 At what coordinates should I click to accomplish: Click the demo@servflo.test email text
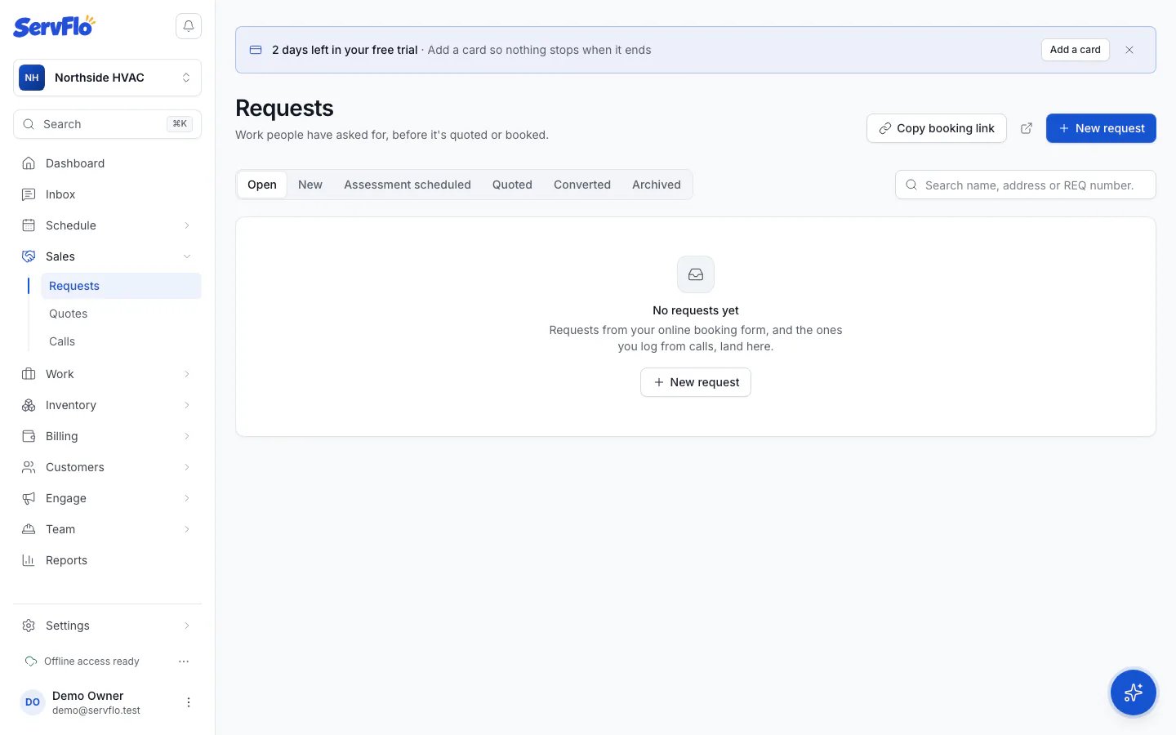point(96,710)
